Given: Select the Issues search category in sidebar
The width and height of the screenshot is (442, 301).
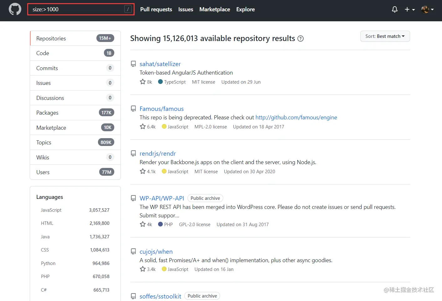Looking at the screenshot, I should [75, 83].
